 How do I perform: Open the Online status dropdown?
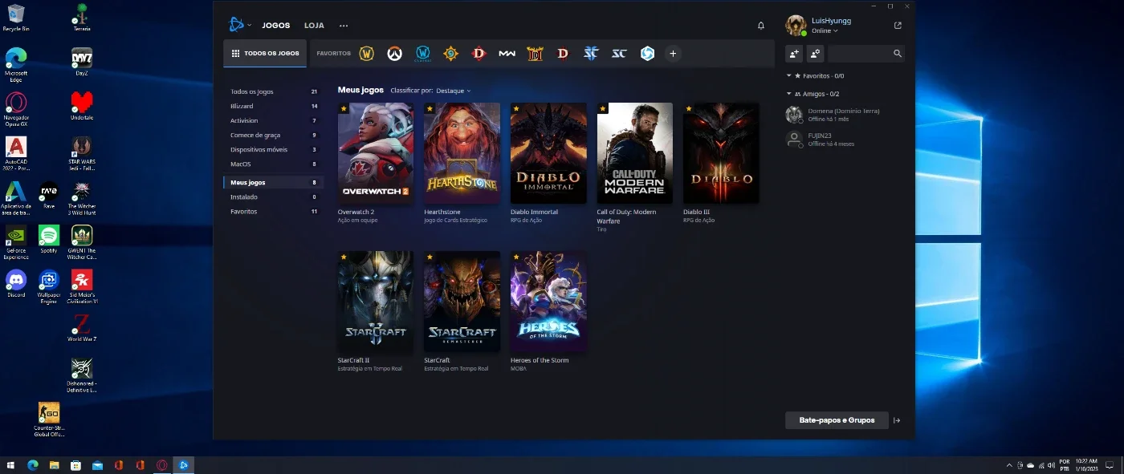tap(825, 31)
